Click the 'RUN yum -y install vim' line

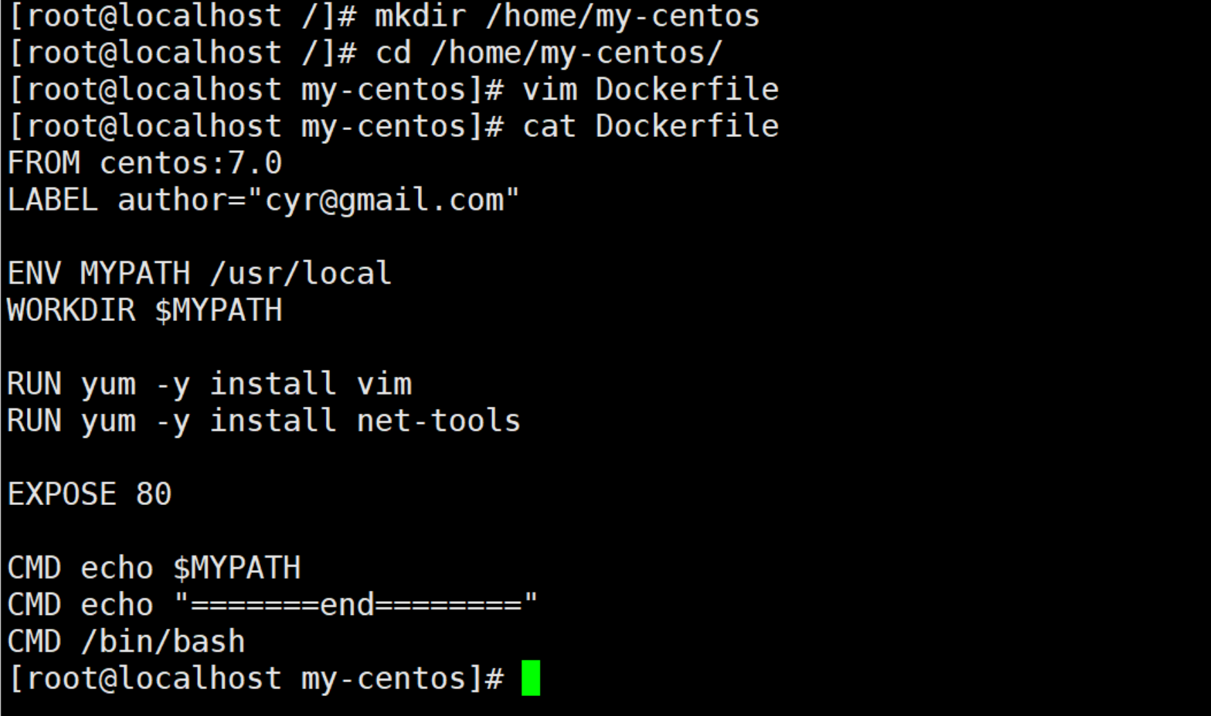(209, 384)
